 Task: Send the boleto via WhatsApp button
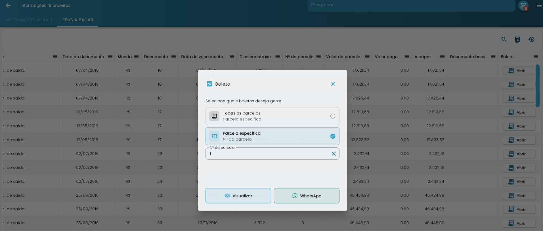point(307,196)
